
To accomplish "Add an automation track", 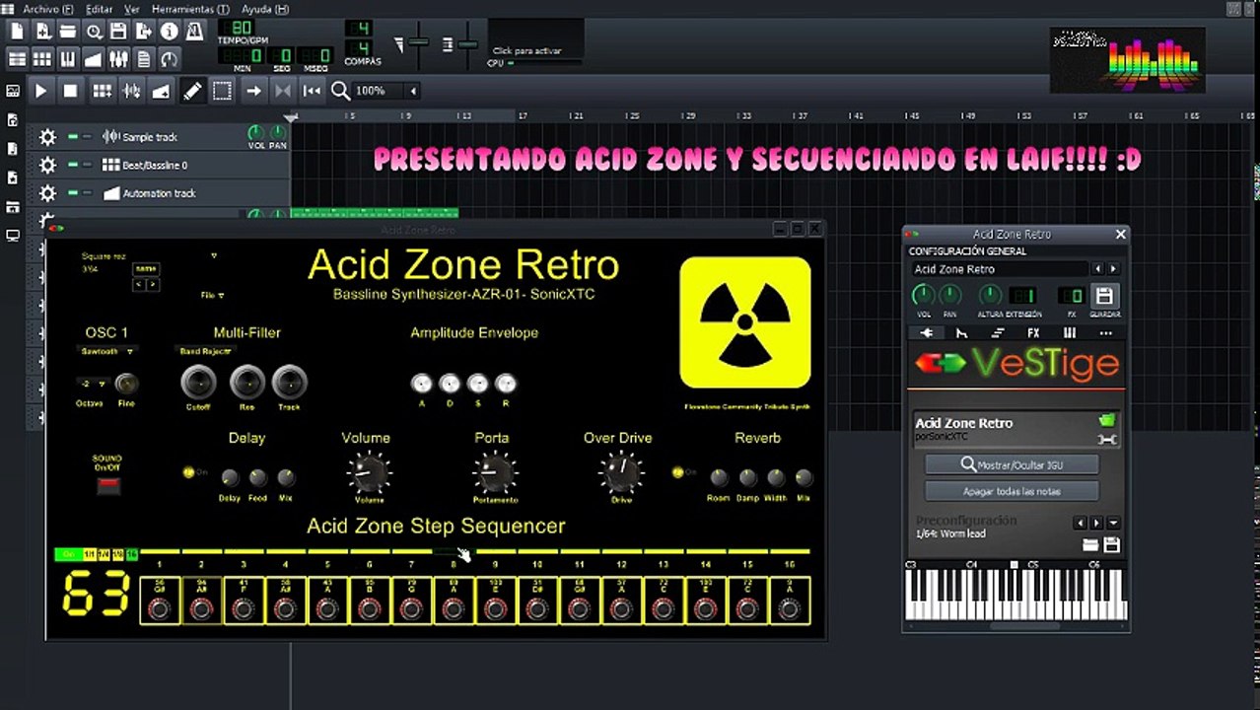I will 161,91.
